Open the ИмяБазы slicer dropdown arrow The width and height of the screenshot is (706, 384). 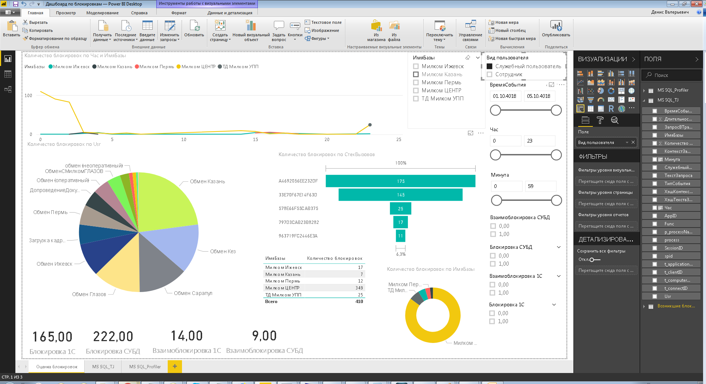pyautogui.click(x=478, y=58)
